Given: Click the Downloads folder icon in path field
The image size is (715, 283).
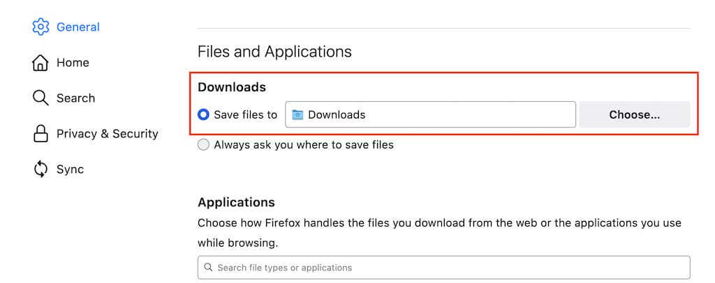Looking at the screenshot, I should click(298, 115).
